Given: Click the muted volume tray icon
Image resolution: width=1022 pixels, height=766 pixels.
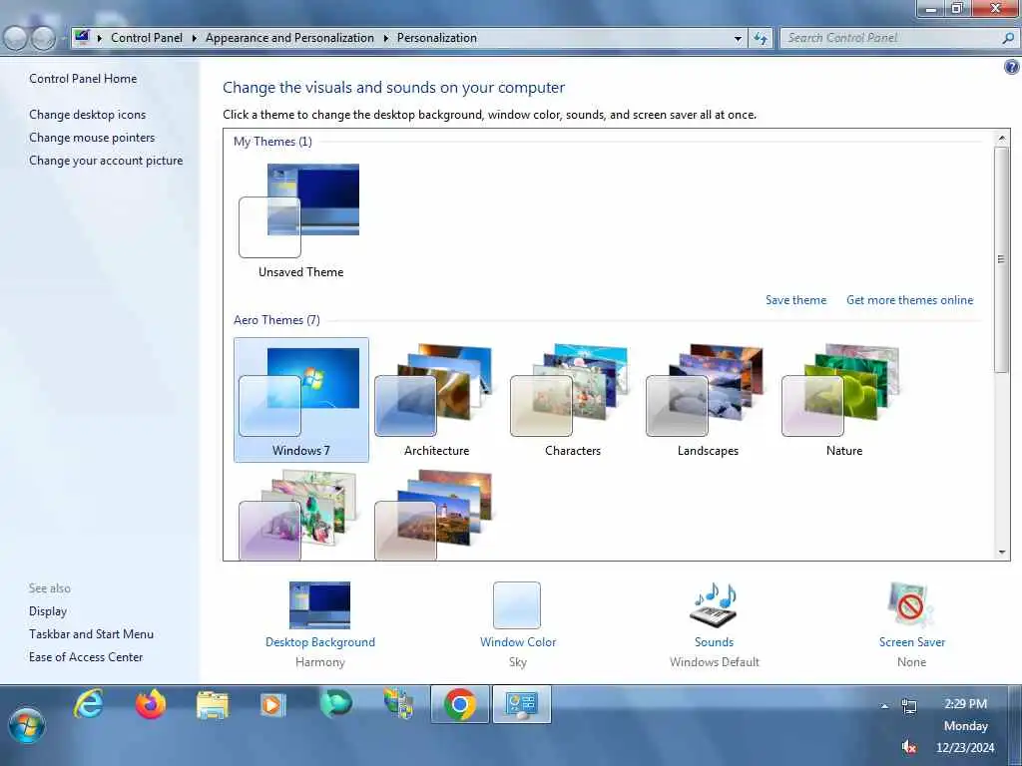Looking at the screenshot, I should (x=908, y=747).
